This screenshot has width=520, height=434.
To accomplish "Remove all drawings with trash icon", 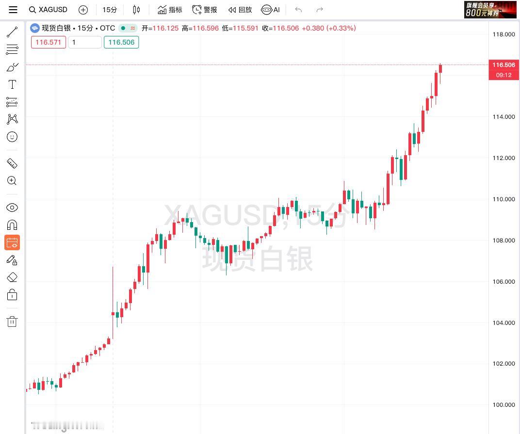I will (x=12, y=321).
